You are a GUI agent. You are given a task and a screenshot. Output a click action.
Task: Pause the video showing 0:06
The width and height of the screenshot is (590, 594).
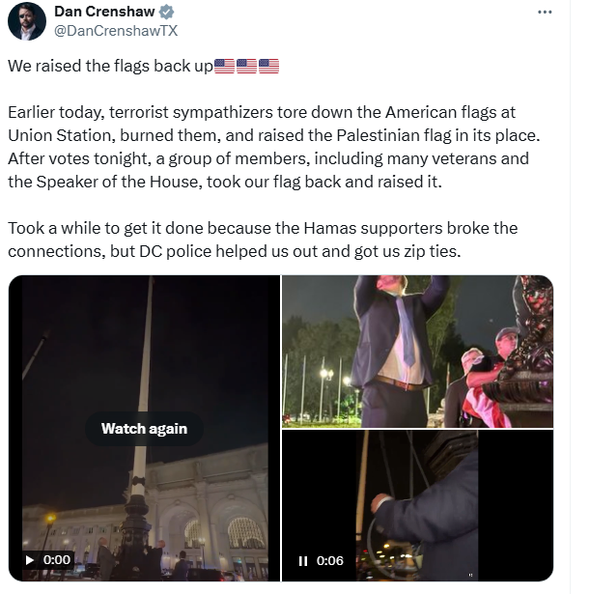[x=303, y=560]
